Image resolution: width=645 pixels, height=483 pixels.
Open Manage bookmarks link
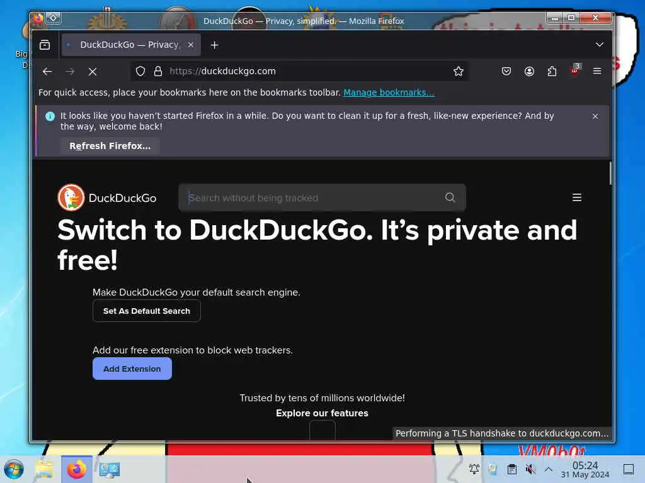(389, 93)
